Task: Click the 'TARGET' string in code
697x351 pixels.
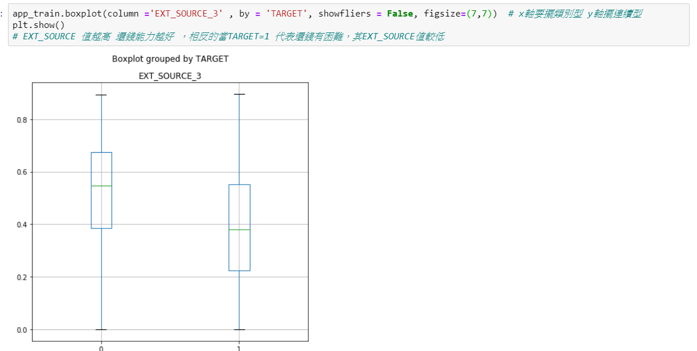Action: click(x=287, y=13)
